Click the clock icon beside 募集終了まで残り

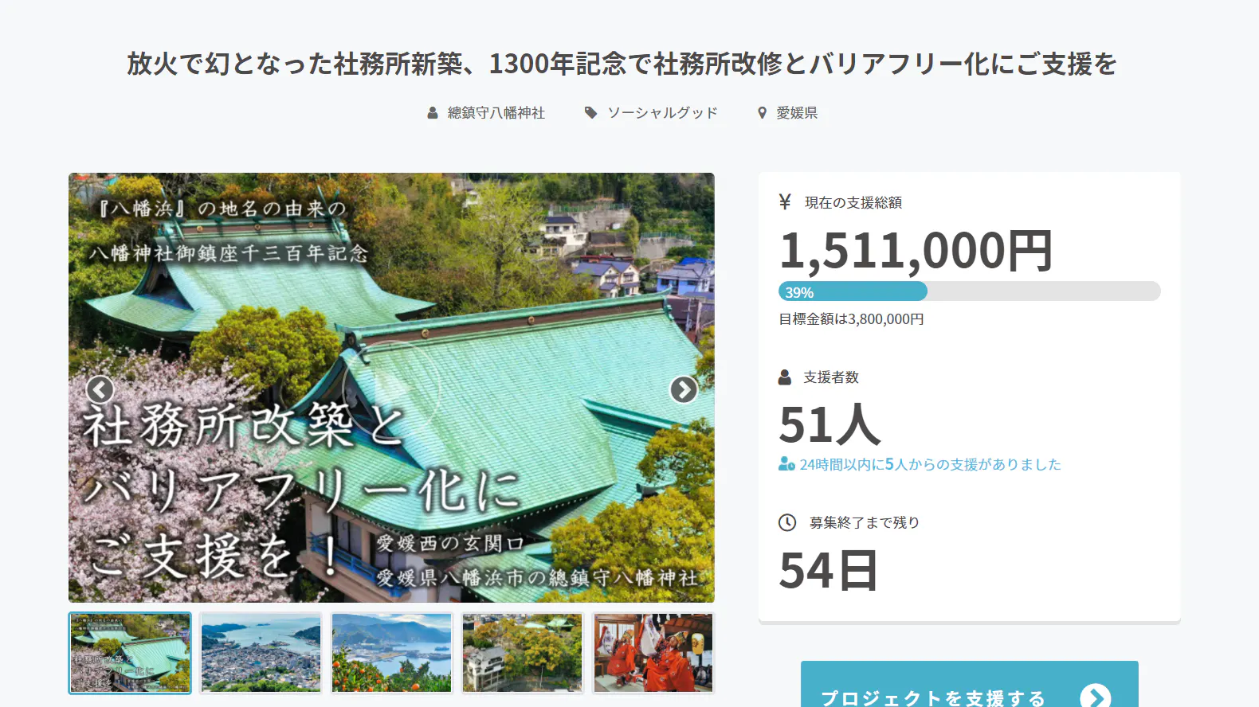(x=787, y=522)
